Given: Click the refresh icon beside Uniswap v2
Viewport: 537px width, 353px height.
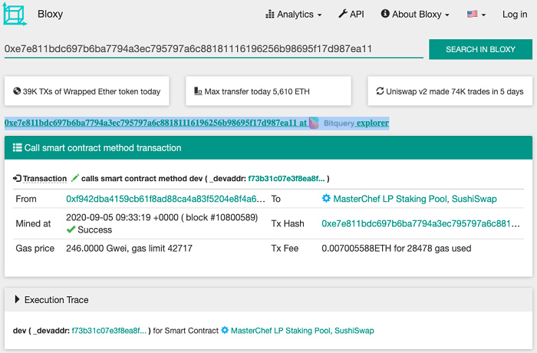Looking at the screenshot, I should pos(380,91).
